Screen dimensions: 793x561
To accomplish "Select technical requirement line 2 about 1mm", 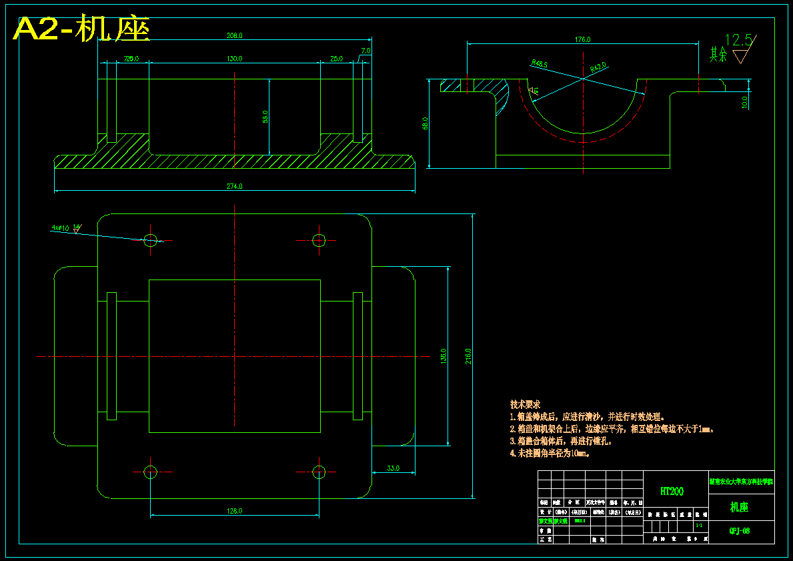I will pyautogui.click(x=612, y=429).
